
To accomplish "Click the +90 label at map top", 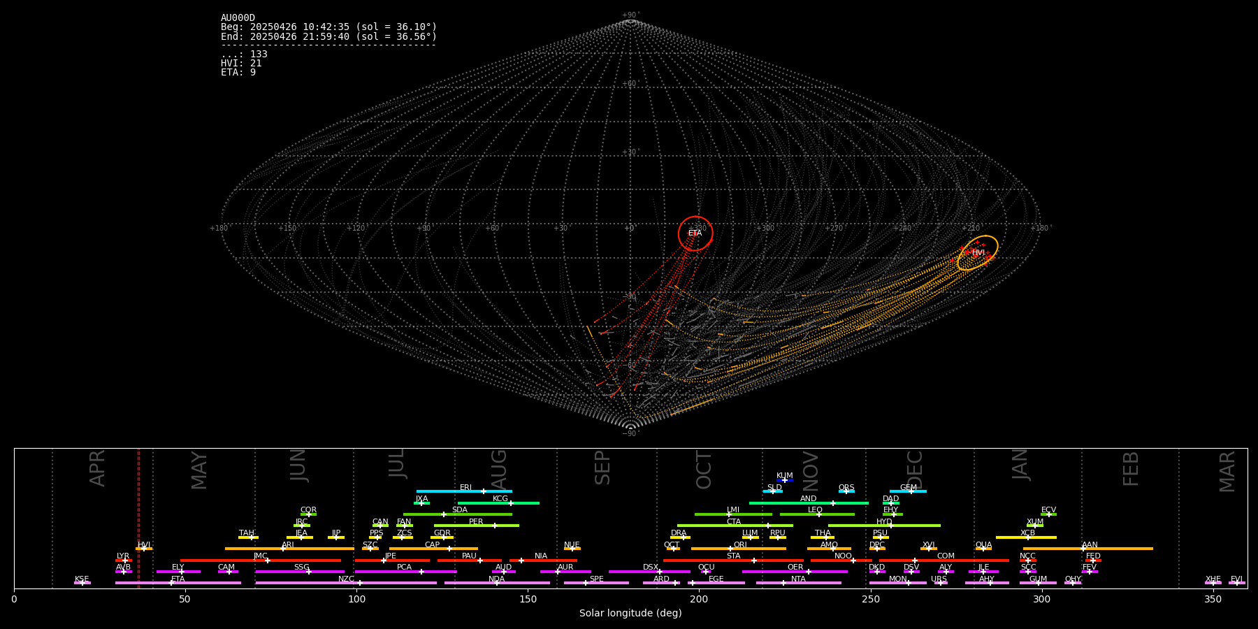I will pos(630,15).
